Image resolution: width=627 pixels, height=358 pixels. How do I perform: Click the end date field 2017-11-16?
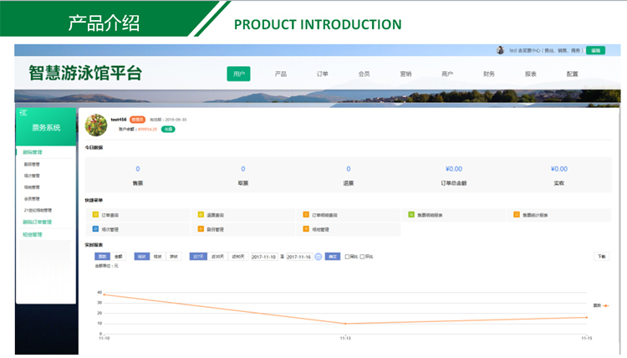pyautogui.click(x=299, y=257)
